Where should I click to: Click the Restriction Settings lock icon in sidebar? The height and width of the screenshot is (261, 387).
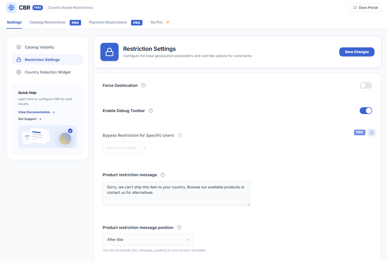[19, 60]
